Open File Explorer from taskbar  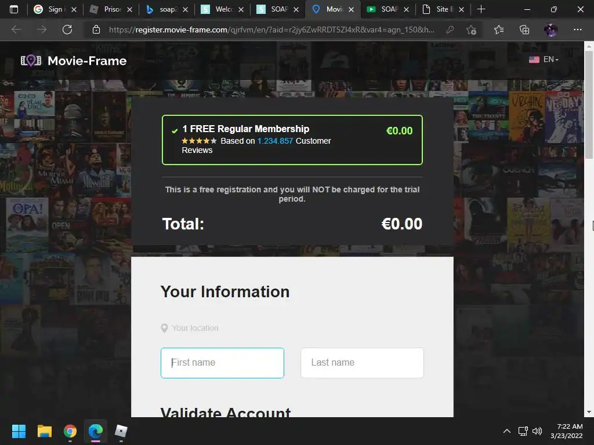(x=44, y=431)
